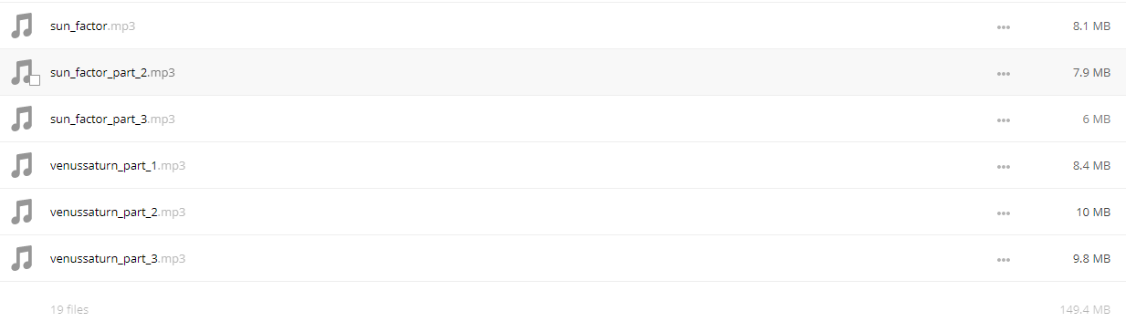Show more options for venussaturn_part_1.mp3
Viewport: 1126px width, 332px height.
[x=1004, y=166]
